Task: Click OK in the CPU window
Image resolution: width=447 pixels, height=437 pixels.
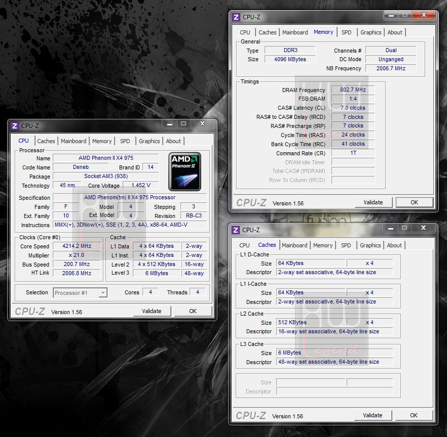Action: tap(193, 311)
